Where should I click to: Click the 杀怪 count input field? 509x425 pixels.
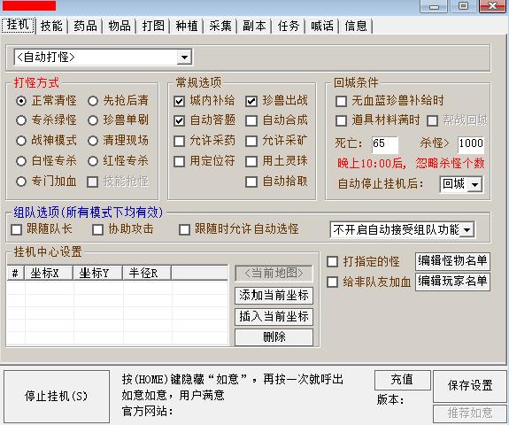471,144
